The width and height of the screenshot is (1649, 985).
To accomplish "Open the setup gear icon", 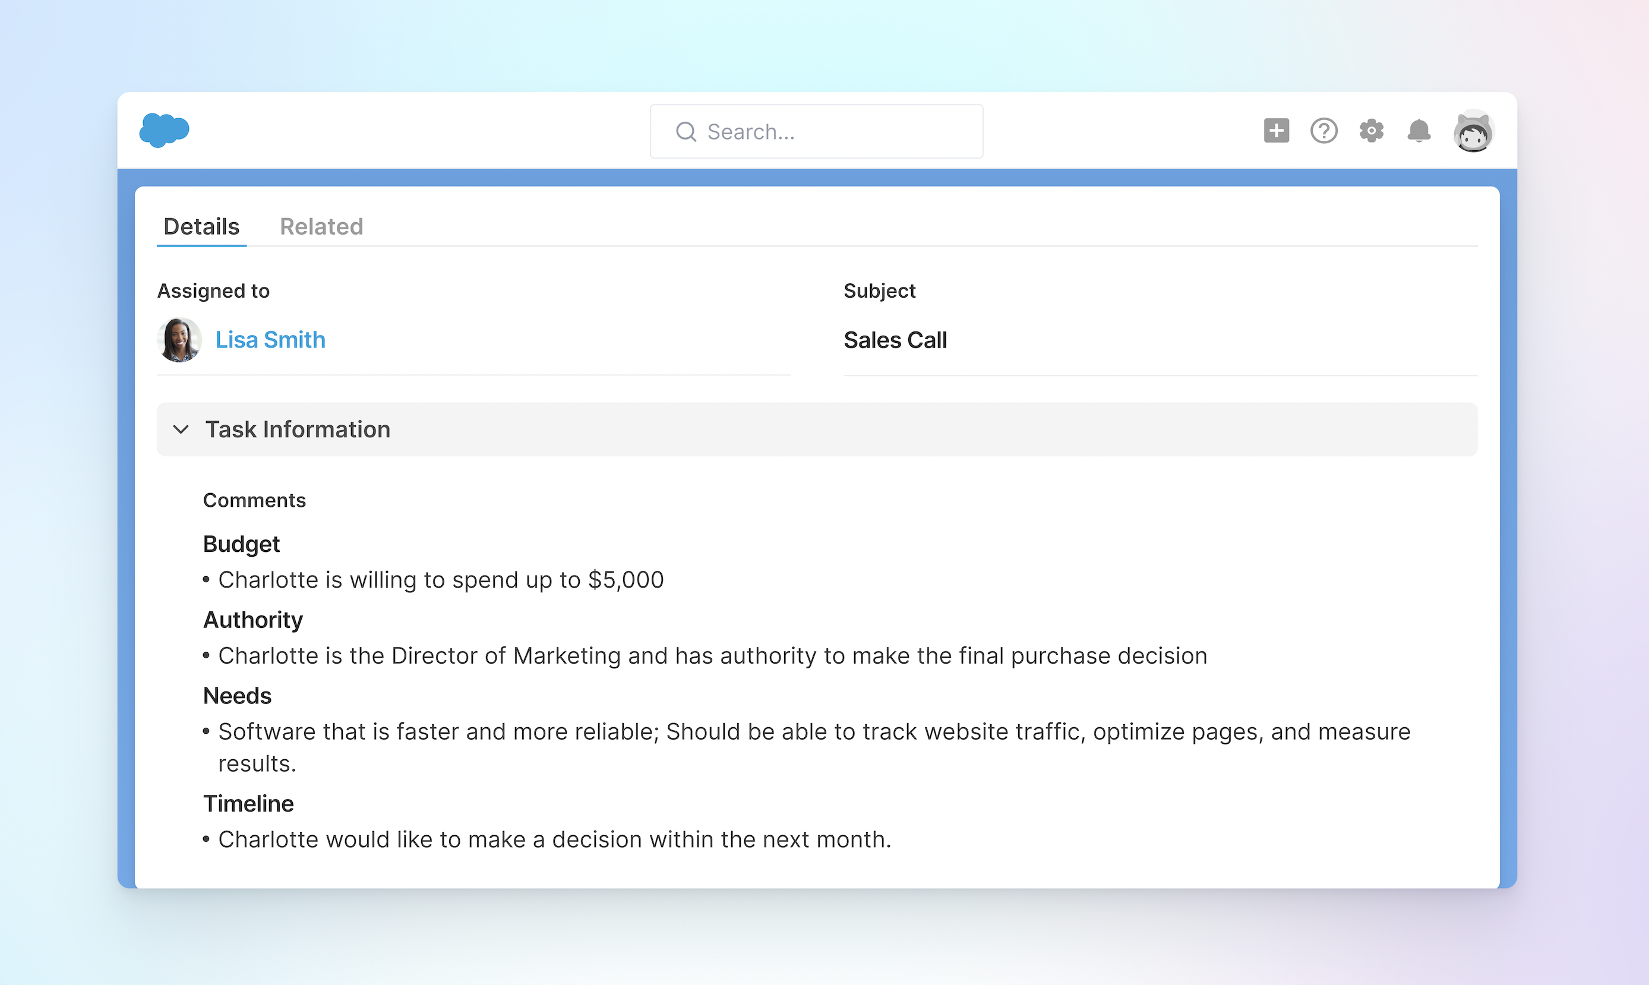I will click(x=1371, y=131).
